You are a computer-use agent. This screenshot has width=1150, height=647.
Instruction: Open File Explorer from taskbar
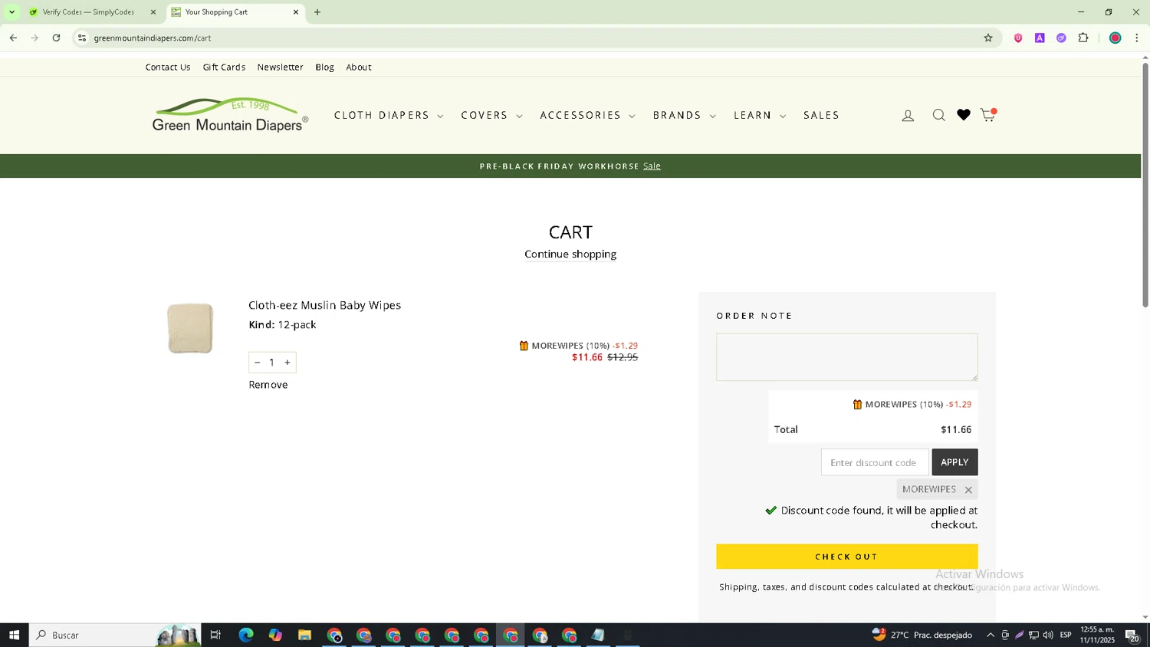(x=304, y=635)
